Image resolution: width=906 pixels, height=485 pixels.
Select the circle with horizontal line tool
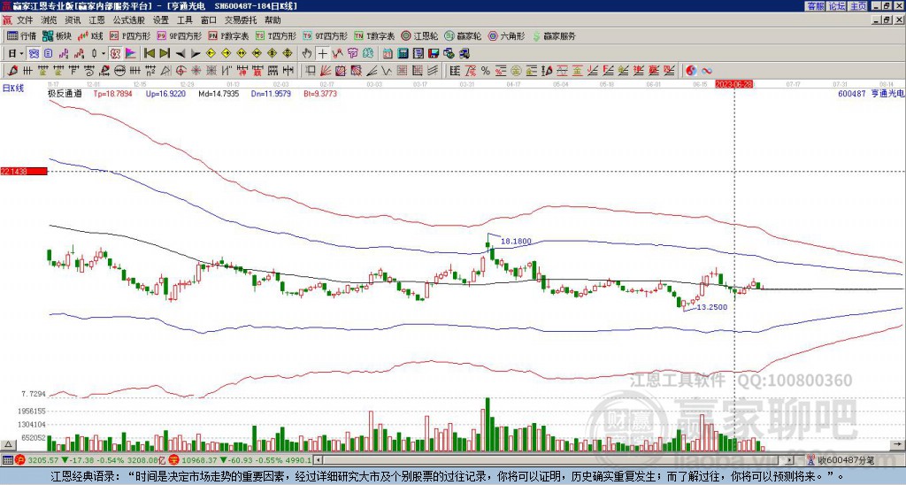tap(119, 71)
